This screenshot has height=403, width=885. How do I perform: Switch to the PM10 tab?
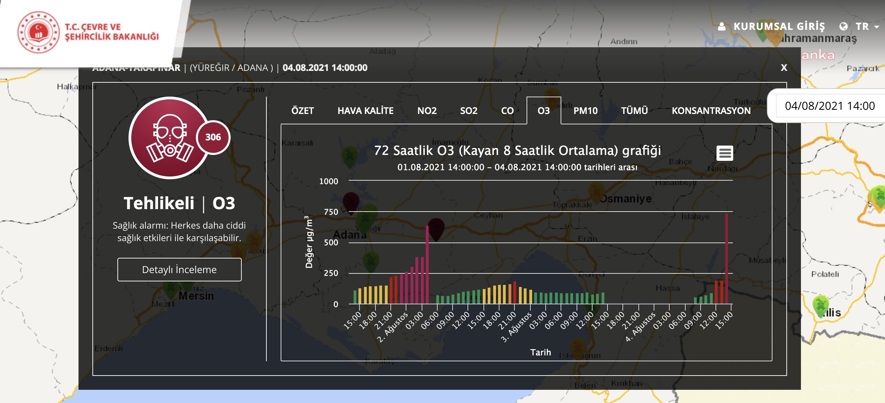coord(585,111)
